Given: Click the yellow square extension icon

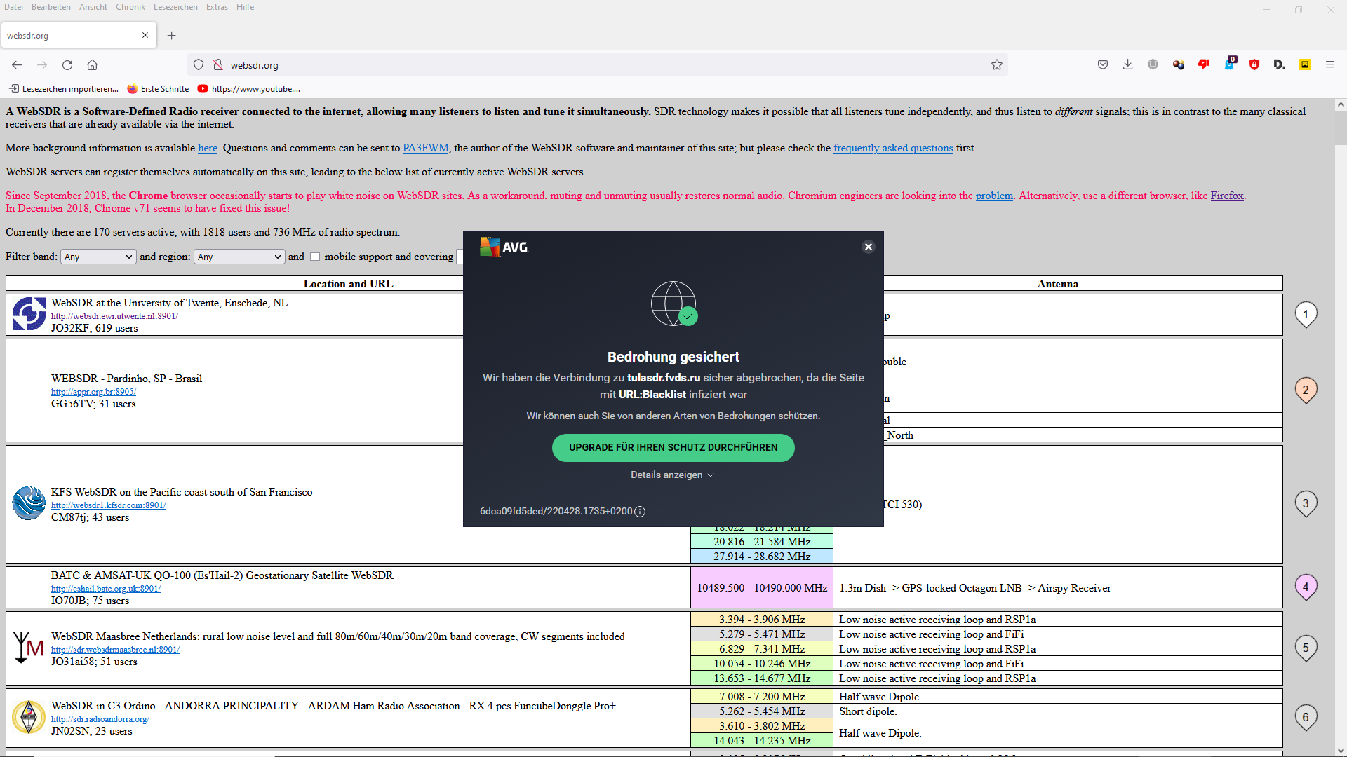Looking at the screenshot, I should pos(1305,64).
